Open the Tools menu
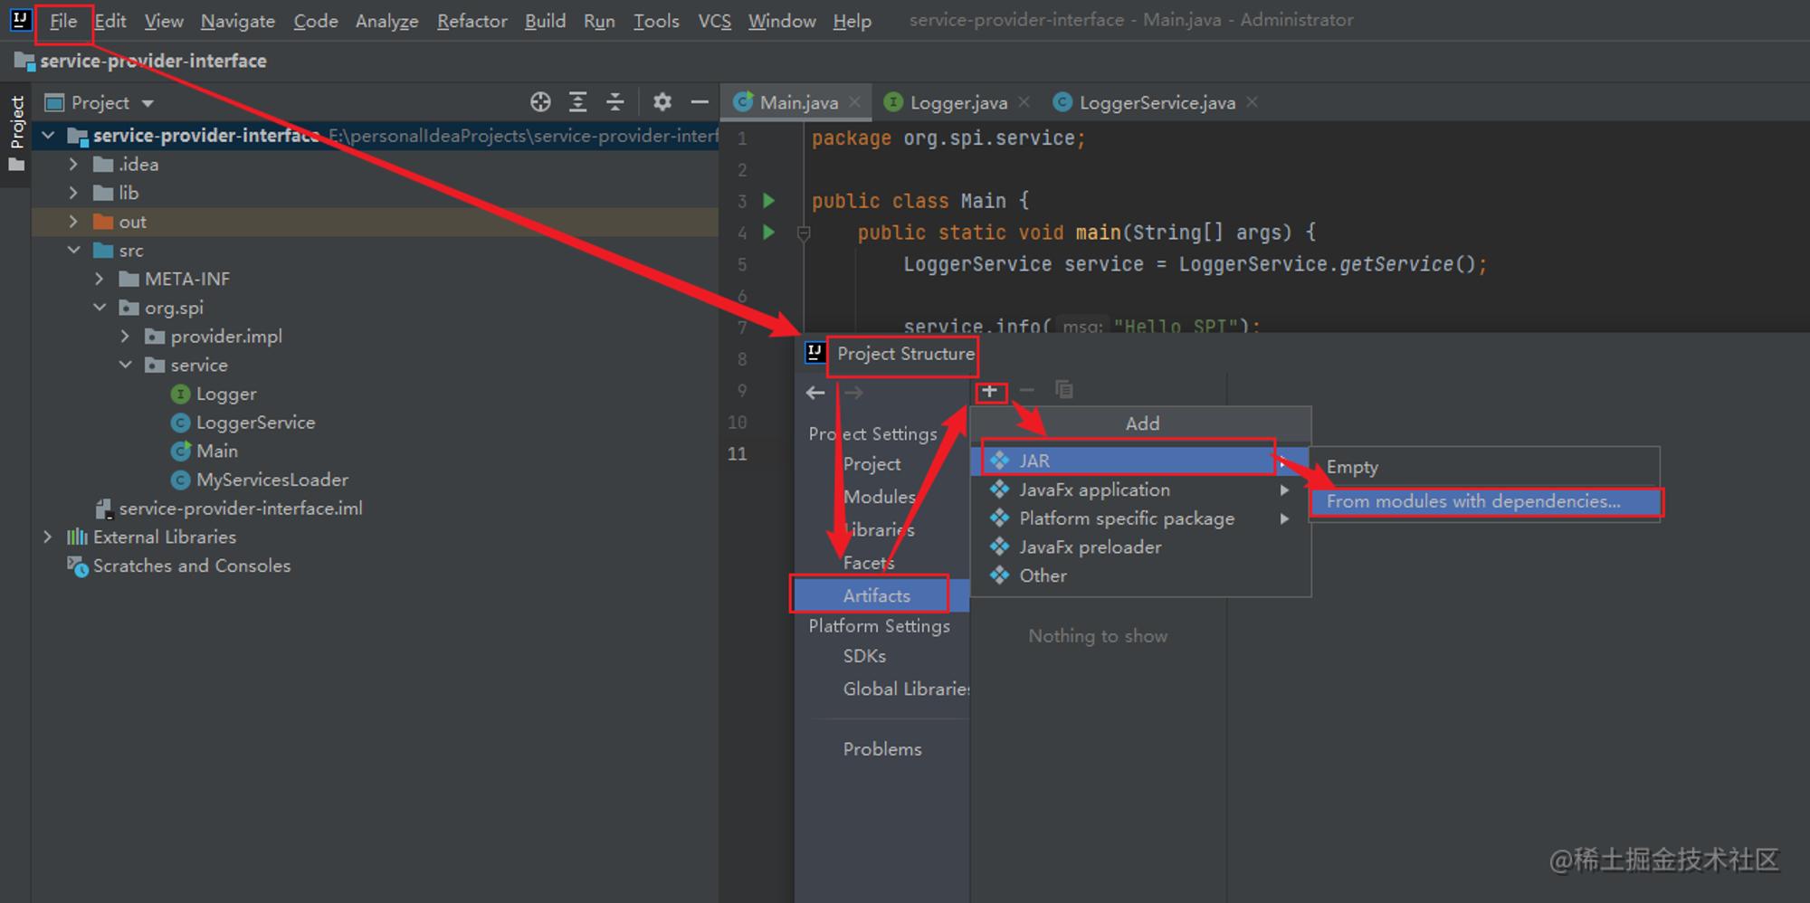This screenshot has height=903, width=1810. coord(656,21)
